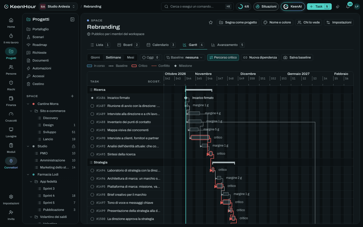The height and width of the screenshot is (227, 363).
Task: Open Connettori plug icon
Action: point(11,161)
